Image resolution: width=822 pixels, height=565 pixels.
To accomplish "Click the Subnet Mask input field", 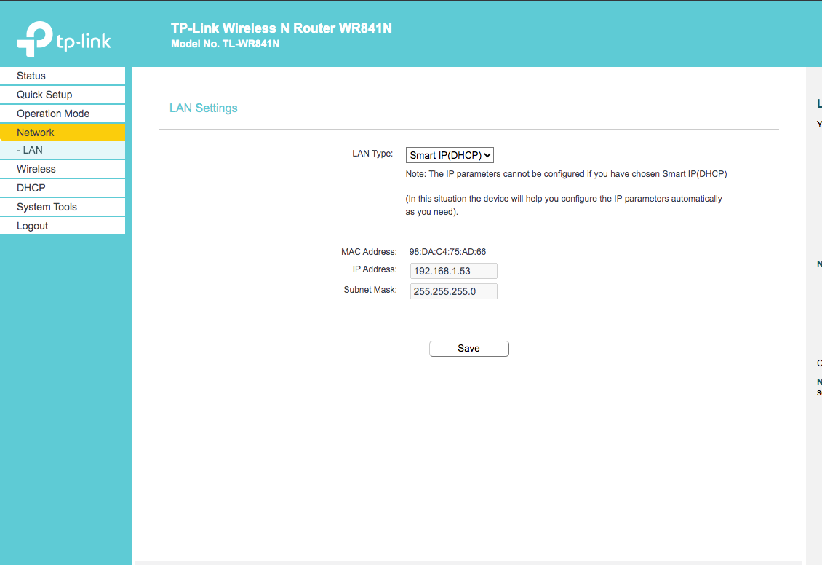I will [453, 291].
